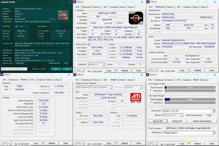Open the About tab in the Bench window
Viewport: 219px width, 146px height.
click(x=204, y=80)
